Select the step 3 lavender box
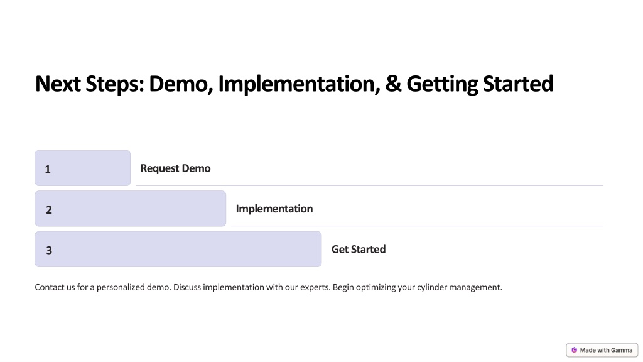The height and width of the screenshot is (362, 643). [x=178, y=249]
